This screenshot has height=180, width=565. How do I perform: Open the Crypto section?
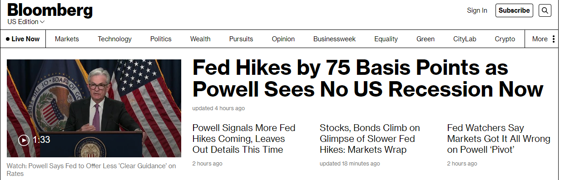click(505, 39)
